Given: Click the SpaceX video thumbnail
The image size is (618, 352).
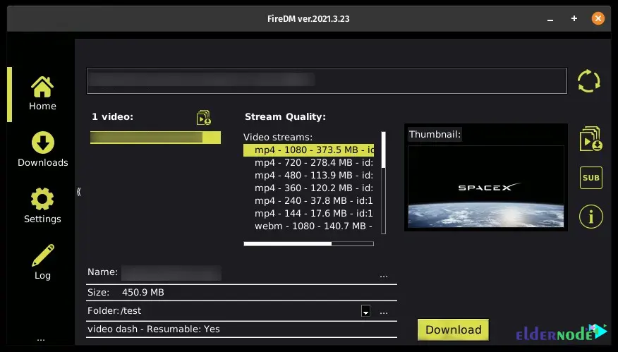Looking at the screenshot, I should pos(485,187).
